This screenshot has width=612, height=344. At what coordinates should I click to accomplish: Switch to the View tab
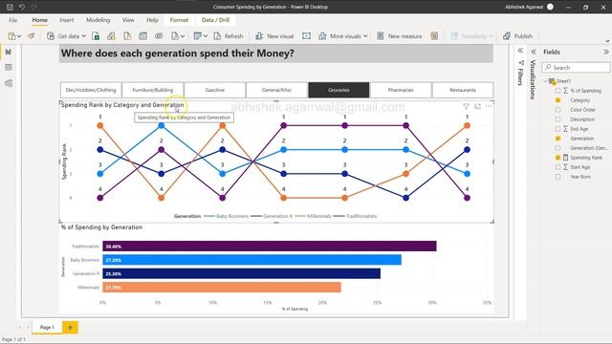click(x=128, y=20)
